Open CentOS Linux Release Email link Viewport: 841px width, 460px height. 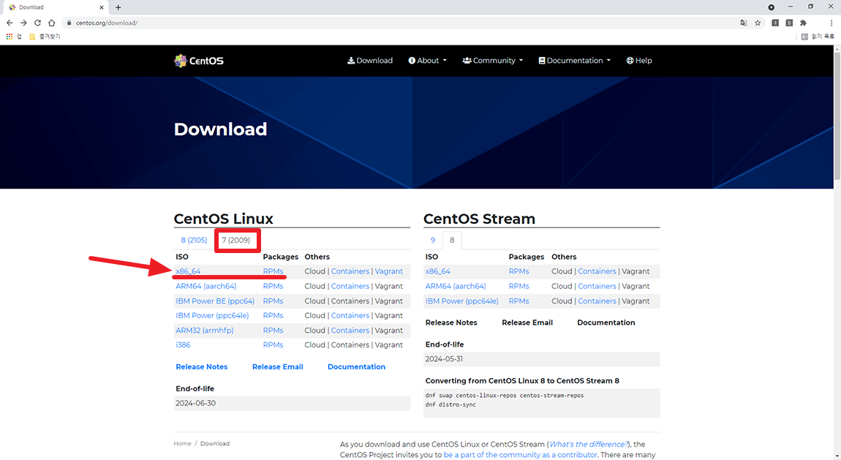point(278,366)
